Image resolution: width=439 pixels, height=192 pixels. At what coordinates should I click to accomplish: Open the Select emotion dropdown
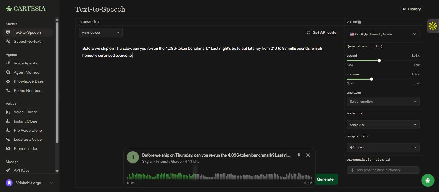[x=383, y=102]
